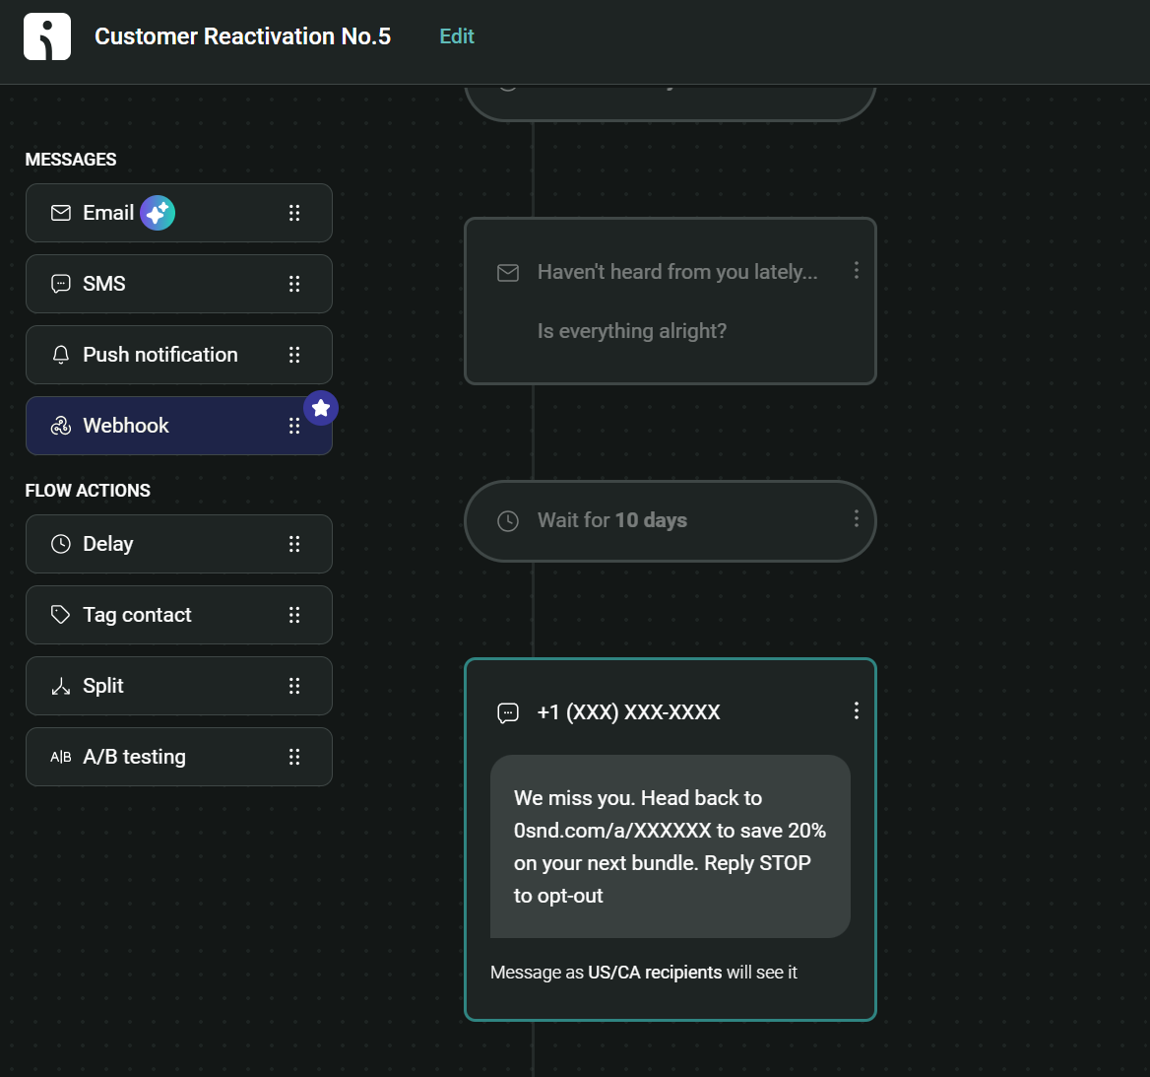The height and width of the screenshot is (1077, 1150).
Task: Click the bell icon on Push notification
Action: pyautogui.click(x=61, y=355)
